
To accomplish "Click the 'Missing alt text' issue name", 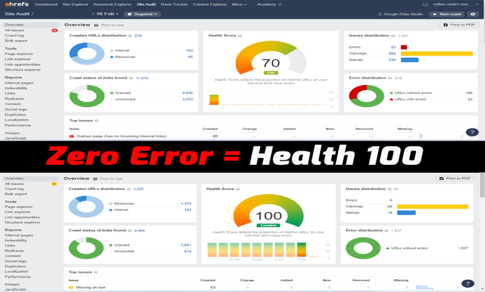I will click(91, 287).
